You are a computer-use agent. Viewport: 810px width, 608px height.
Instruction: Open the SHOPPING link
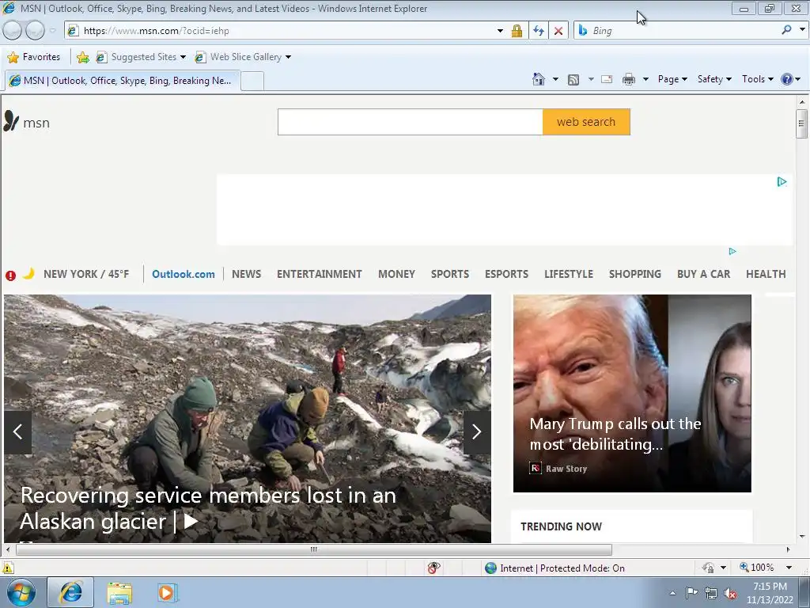[635, 274]
